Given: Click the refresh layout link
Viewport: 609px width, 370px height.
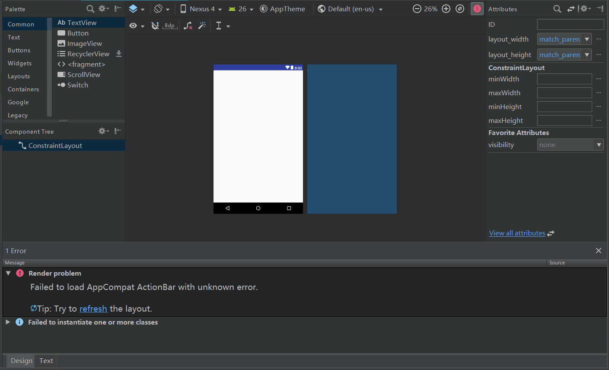Looking at the screenshot, I should click(x=93, y=309).
